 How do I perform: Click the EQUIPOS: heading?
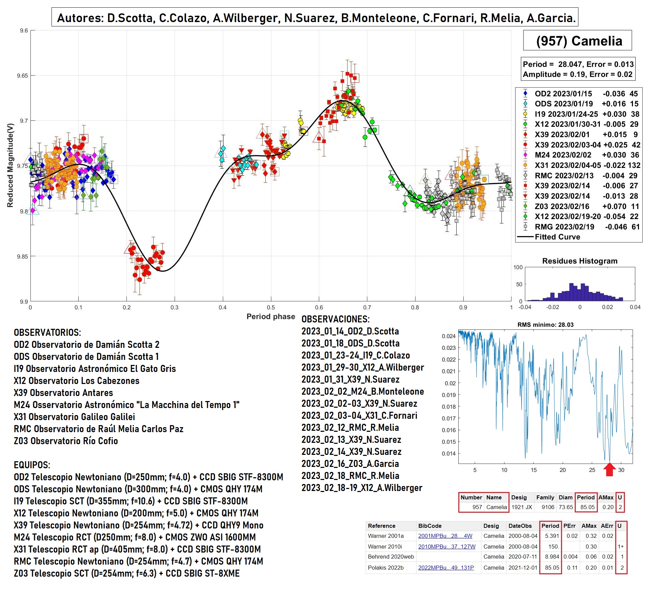click(32, 465)
